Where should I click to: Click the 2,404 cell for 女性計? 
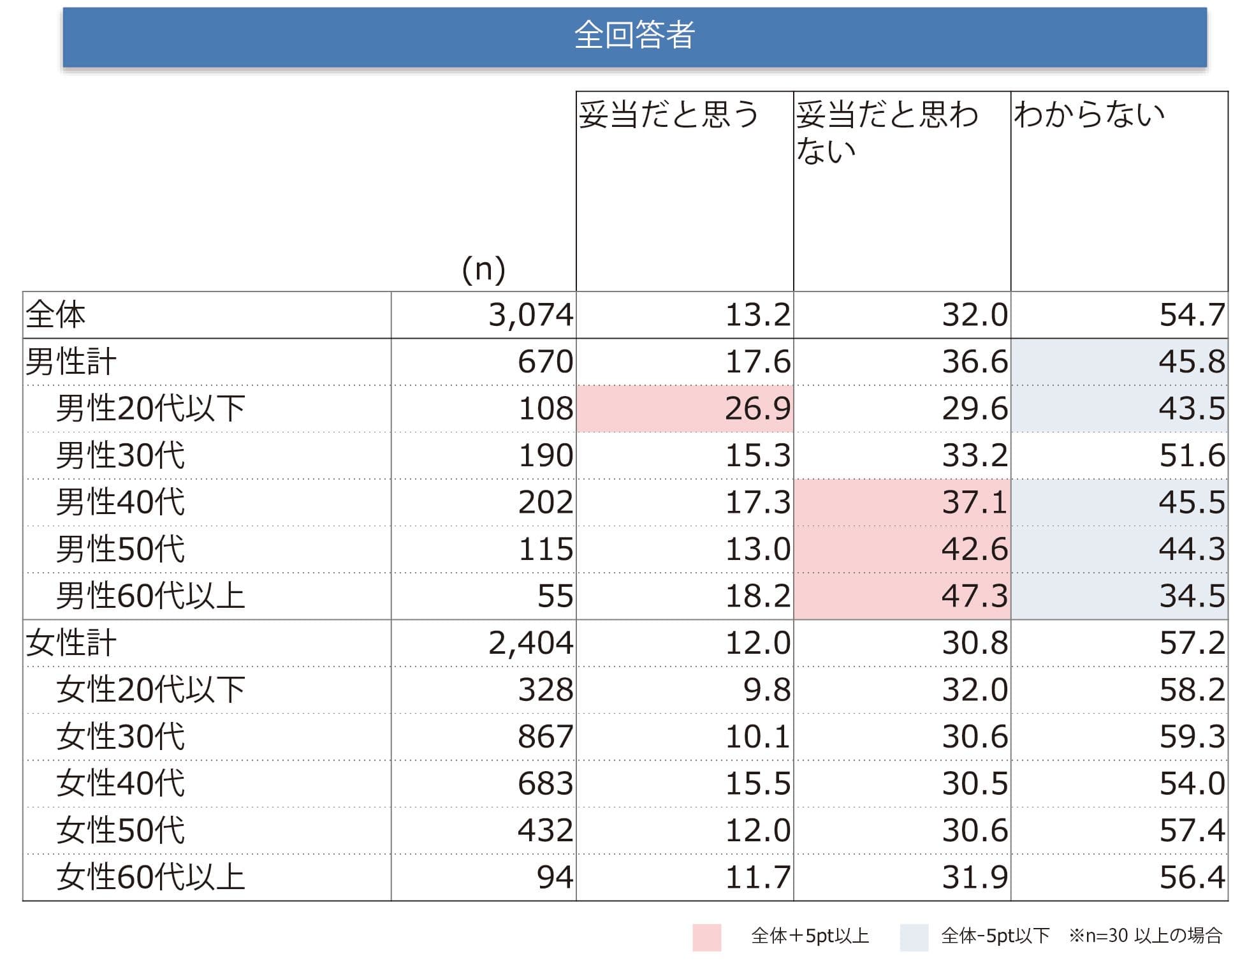(x=484, y=643)
